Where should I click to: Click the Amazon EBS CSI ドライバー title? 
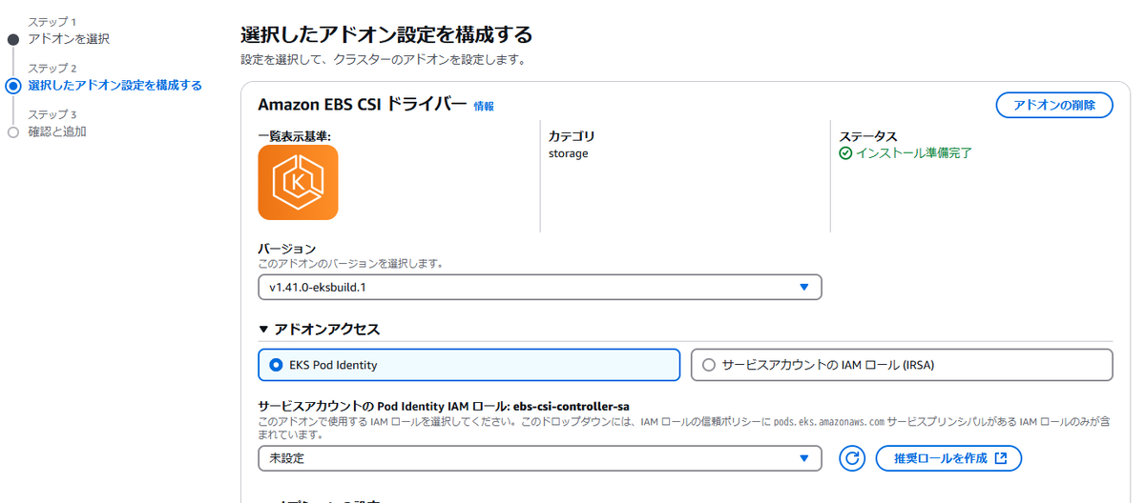[363, 105]
